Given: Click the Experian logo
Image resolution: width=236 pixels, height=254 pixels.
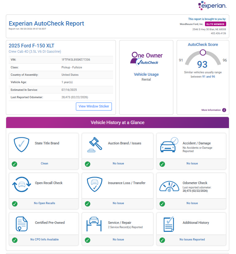Looking at the screenshot, I should (212, 6).
